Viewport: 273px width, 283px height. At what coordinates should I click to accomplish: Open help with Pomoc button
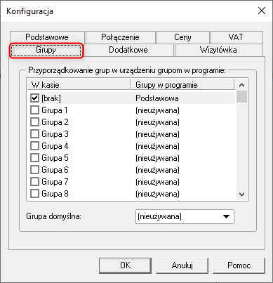239,265
